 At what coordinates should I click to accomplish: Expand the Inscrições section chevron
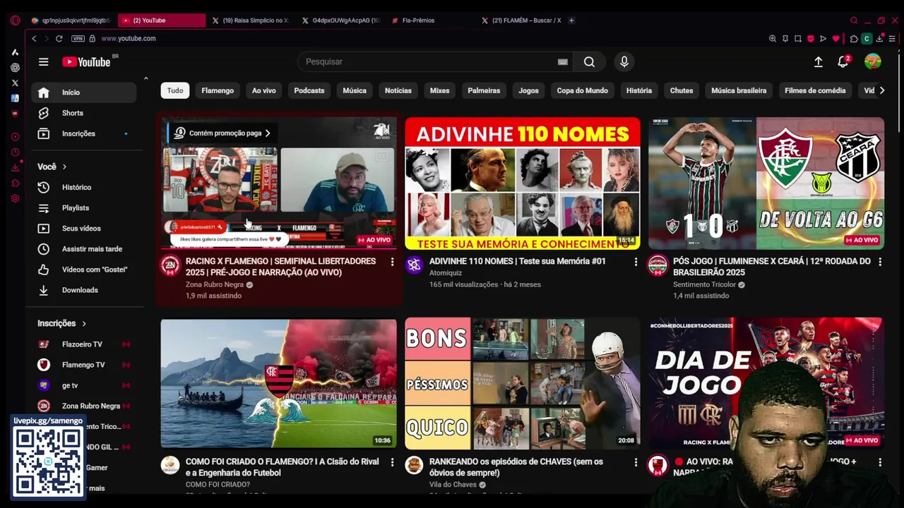84,323
